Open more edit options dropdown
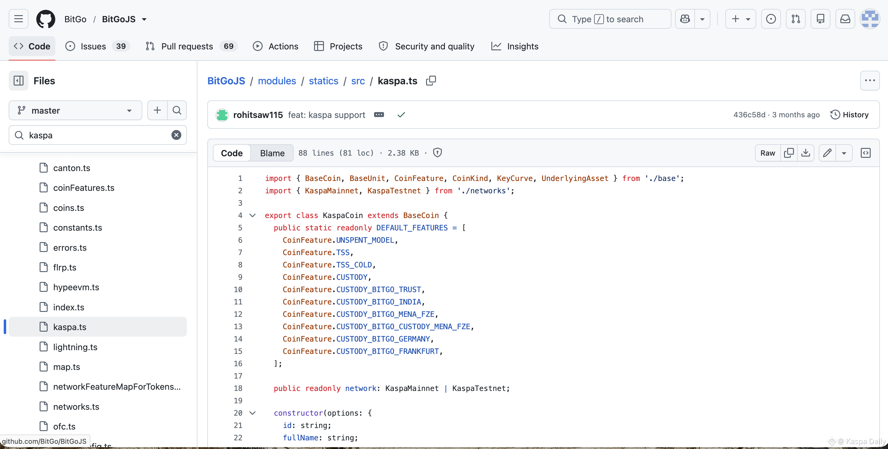The width and height of the screenshot is (888, 449). pos(844,153)
